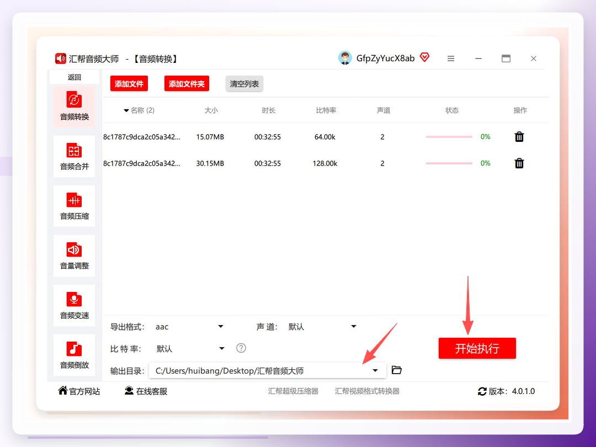The image size is (596, 447).
Task: Click the 添加文件夹 button
Action: [187, 84]
